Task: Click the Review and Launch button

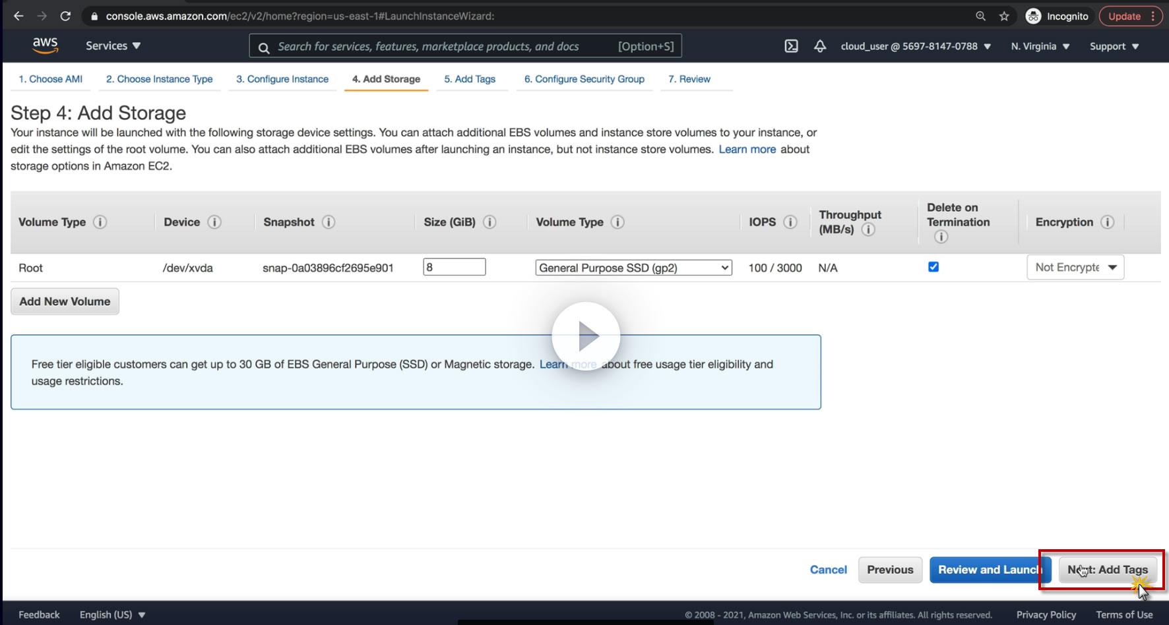Action: pyautogui.click(x=990, y=570)
